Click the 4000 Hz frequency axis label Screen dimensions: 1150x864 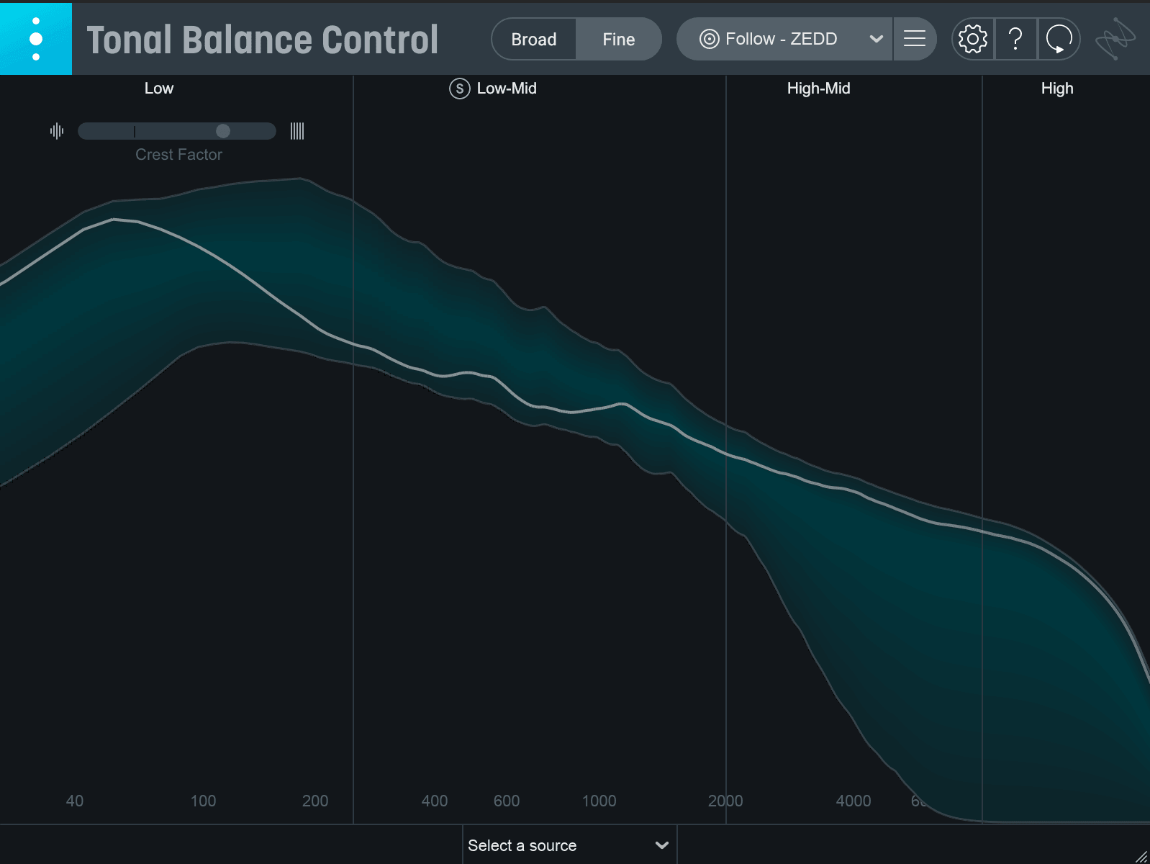[854, 801]
